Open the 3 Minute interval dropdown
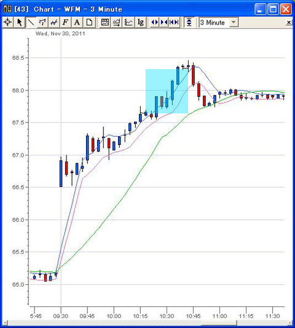Image resolution: width=295 pixels, height=328 pixels. [234, 22]
